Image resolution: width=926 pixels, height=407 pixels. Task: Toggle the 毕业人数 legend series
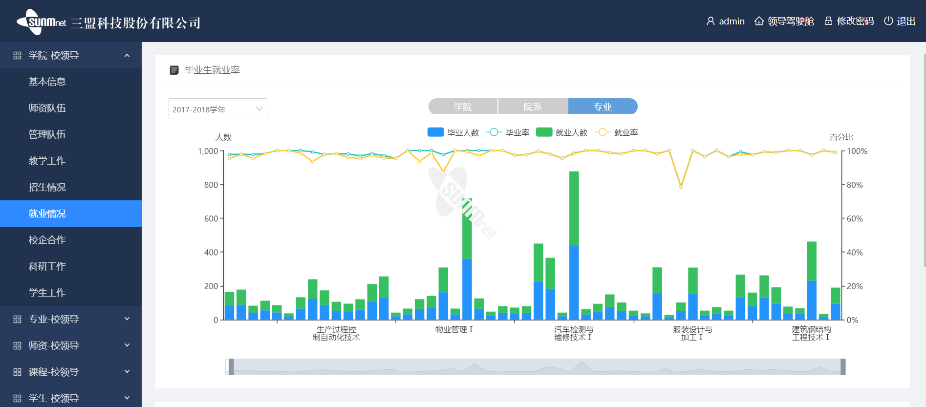[x=435, y=132]
